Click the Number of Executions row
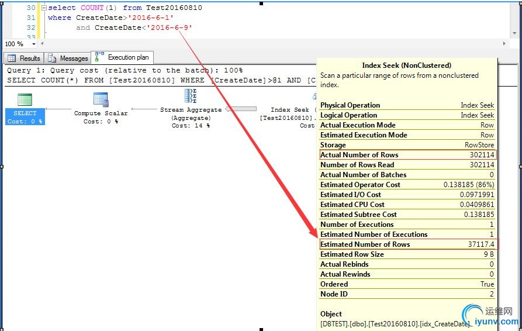 point(407,225)
